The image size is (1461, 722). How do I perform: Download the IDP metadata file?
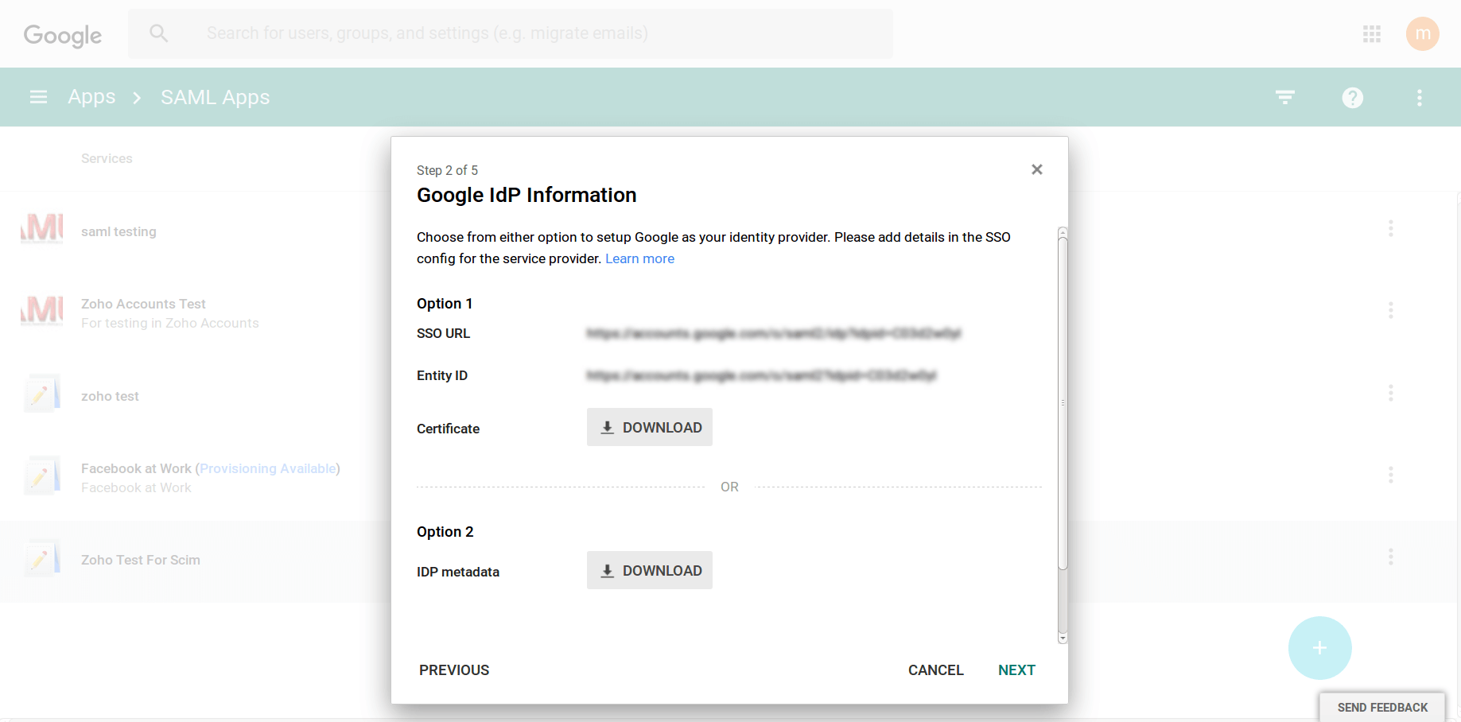[649, 570]
